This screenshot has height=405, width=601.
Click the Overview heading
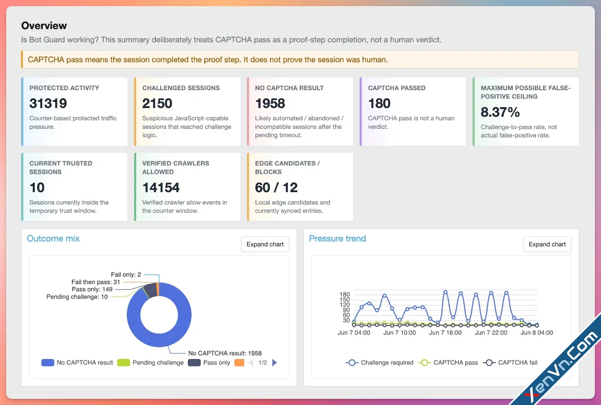point(44,26)
